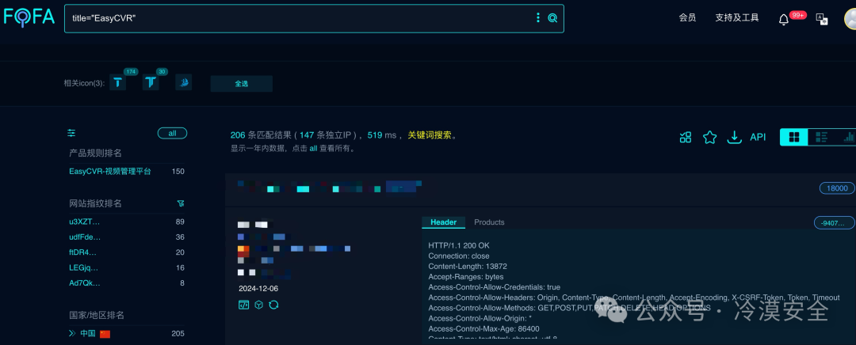Select the third related sailboat icon
Viewport: 856px width, 345px height.
[183, 82]
